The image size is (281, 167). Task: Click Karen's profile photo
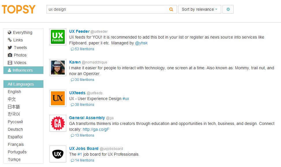click(x=58, y=68)
